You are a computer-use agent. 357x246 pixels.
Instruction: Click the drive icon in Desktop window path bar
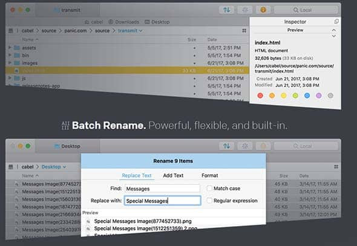click(x=11, y=167)
